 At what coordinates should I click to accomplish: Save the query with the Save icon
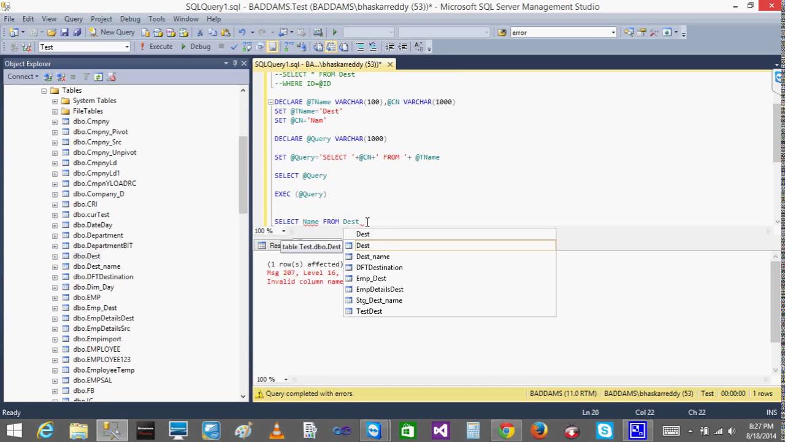(64, 32)
